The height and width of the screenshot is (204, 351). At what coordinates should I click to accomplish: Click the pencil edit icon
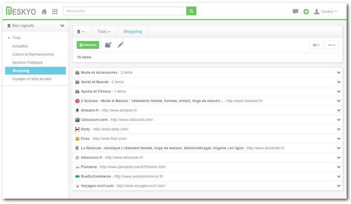(121, 45)
